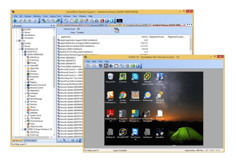The height and width of the screenshot is (160, 235).
Task: Sort list by Application column header
Action: [x=66, y=37]
